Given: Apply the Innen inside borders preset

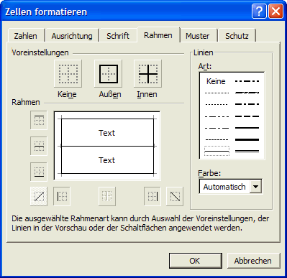Looking at the screenshot, I should click(147, 73).
